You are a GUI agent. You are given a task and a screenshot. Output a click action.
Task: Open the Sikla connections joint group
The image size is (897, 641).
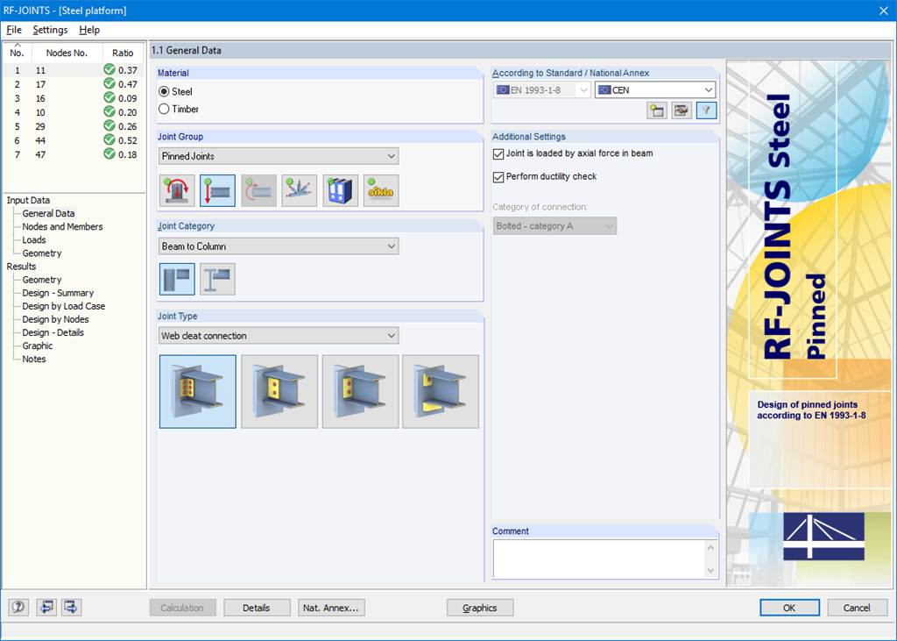[x=381, y=190]
